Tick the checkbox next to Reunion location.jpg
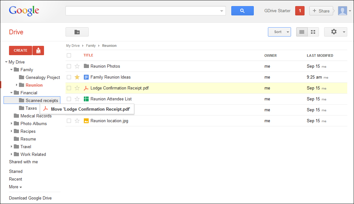 [69, 121]
